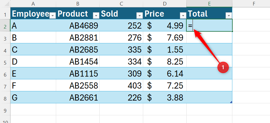Select product cell AB2685

[x=78, y=49]
